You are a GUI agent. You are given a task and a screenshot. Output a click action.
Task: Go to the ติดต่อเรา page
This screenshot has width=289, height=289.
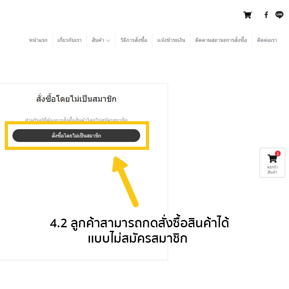click(267, 40)
